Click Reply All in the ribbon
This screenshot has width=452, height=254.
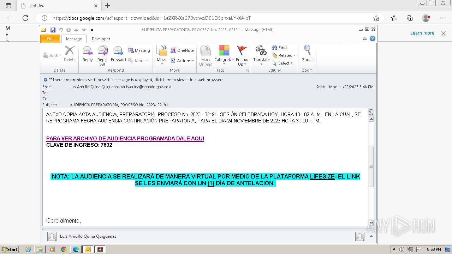pos(102,56)
